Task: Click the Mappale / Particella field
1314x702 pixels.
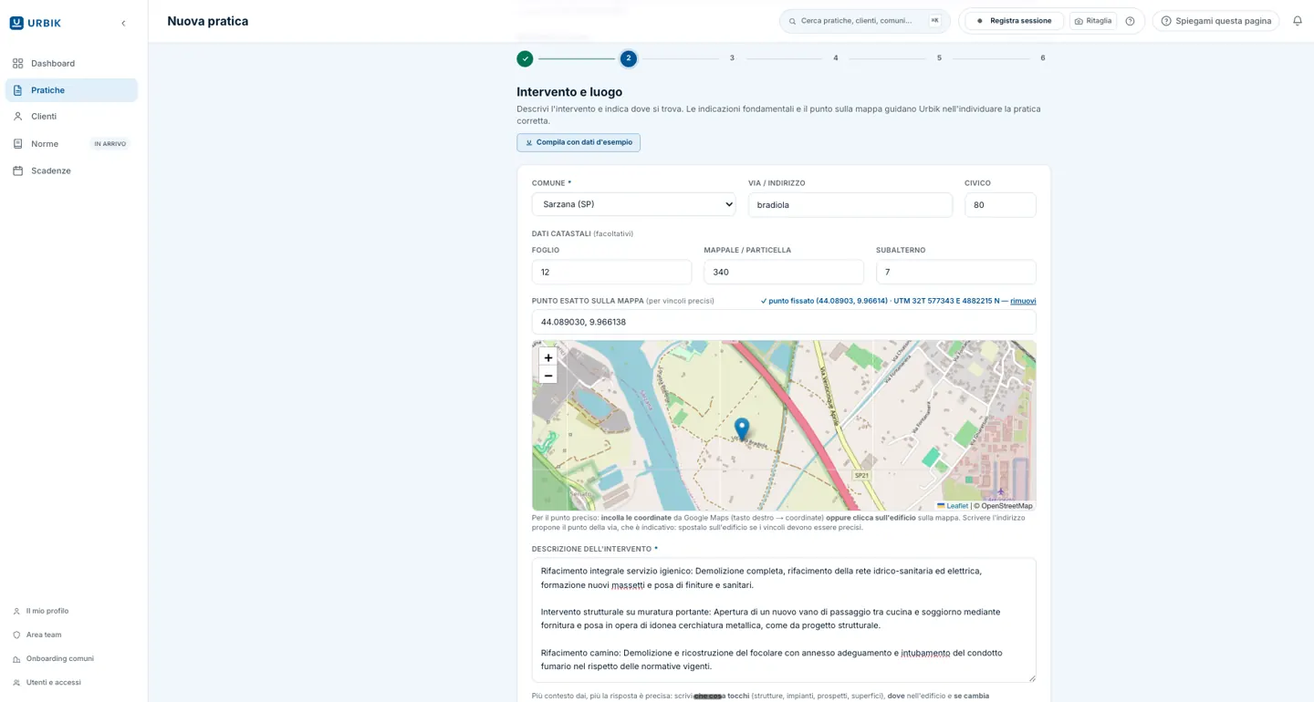Action: (x=784, y=272)
